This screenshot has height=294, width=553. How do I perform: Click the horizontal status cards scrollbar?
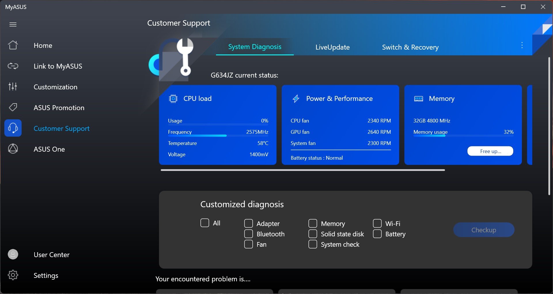click(x=303, y=170)
